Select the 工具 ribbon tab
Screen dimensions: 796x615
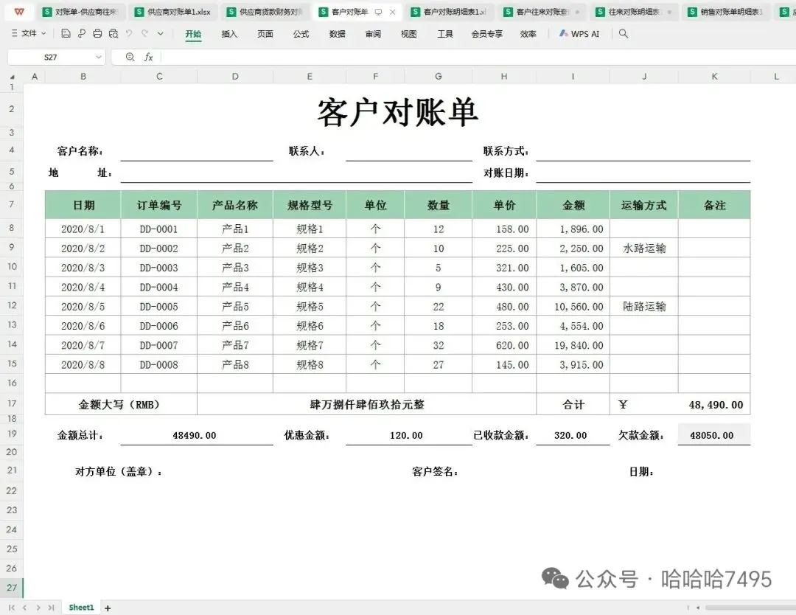(x=445, y=34)
